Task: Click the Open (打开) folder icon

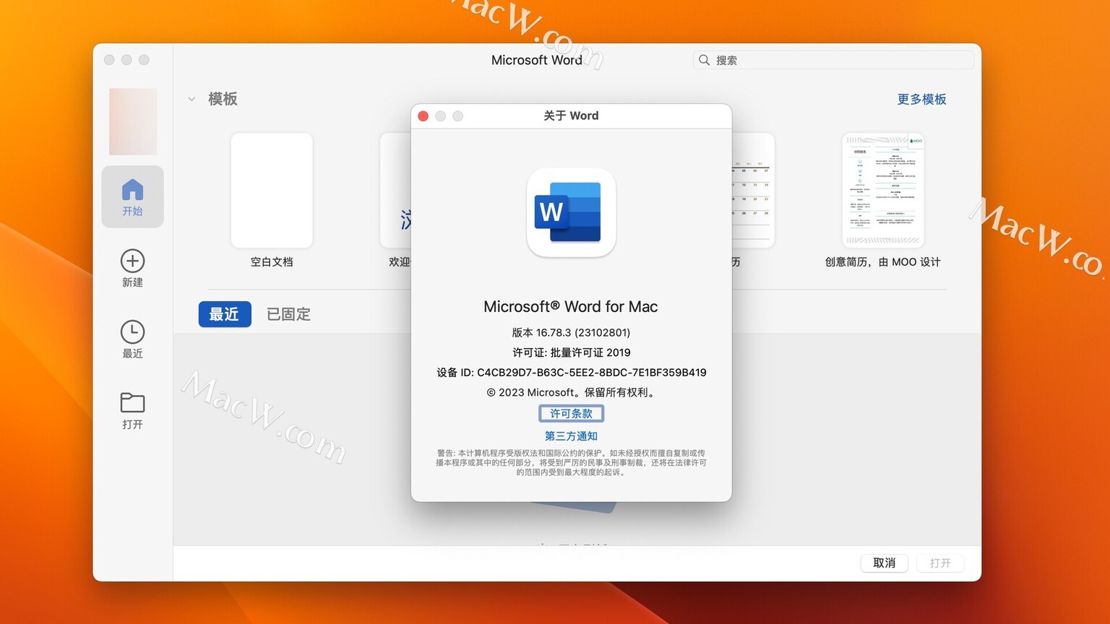Action: coord(132,402)
